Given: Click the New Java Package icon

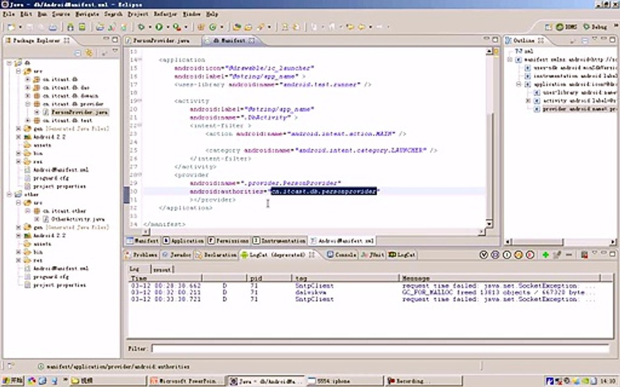Looking at the screenshot, I should pyautogui.click(x=201, y=27).
